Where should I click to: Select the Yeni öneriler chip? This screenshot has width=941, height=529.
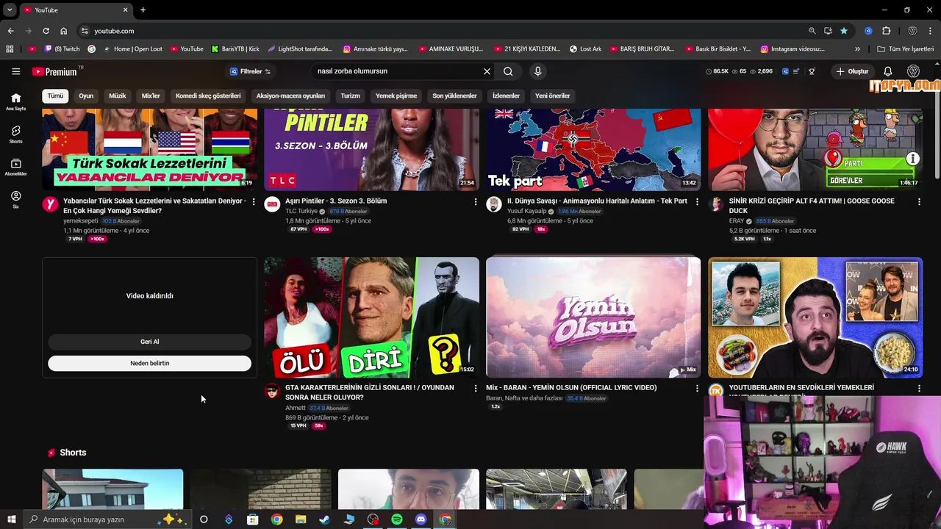pyautogui.click(x=552, y=96)
